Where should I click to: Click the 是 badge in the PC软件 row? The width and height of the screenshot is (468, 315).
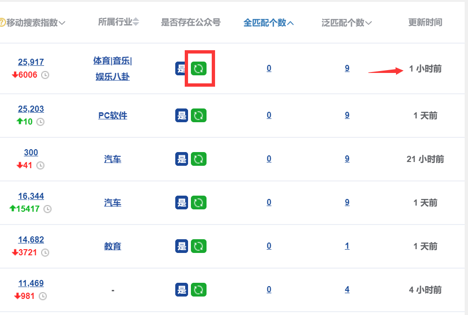click(x=181, y=115)
